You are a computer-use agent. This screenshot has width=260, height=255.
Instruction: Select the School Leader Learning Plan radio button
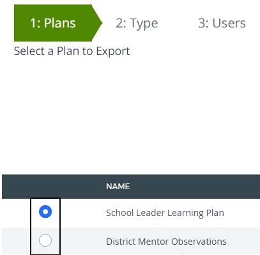coord(45,212)
